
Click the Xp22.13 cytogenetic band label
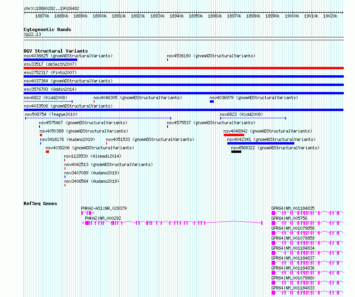click(32, 35)
